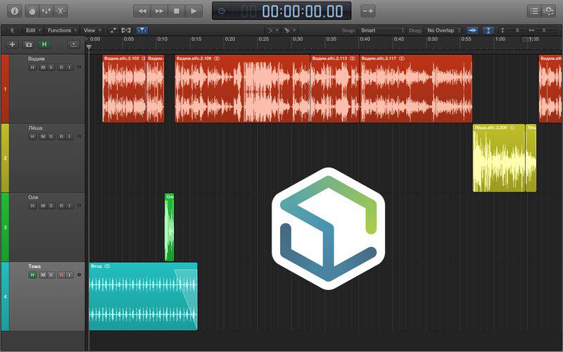
Task: Stop playback with the Stop button
Action: [177, 11]
